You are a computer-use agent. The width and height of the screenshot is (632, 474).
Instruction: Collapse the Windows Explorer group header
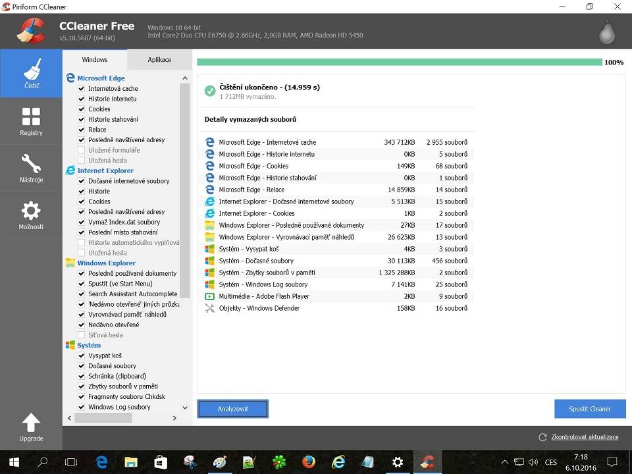pos(107,263)
